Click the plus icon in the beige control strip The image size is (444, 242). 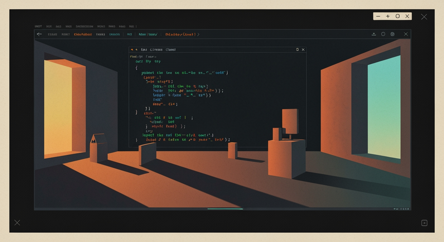(x=387, y=16)
